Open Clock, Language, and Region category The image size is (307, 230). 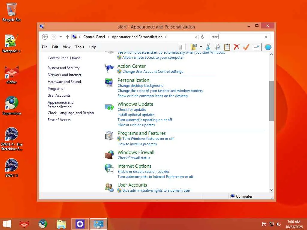71,113
